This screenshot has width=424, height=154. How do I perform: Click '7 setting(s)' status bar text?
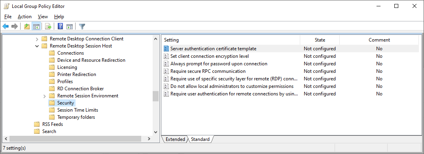pos(14,148)
